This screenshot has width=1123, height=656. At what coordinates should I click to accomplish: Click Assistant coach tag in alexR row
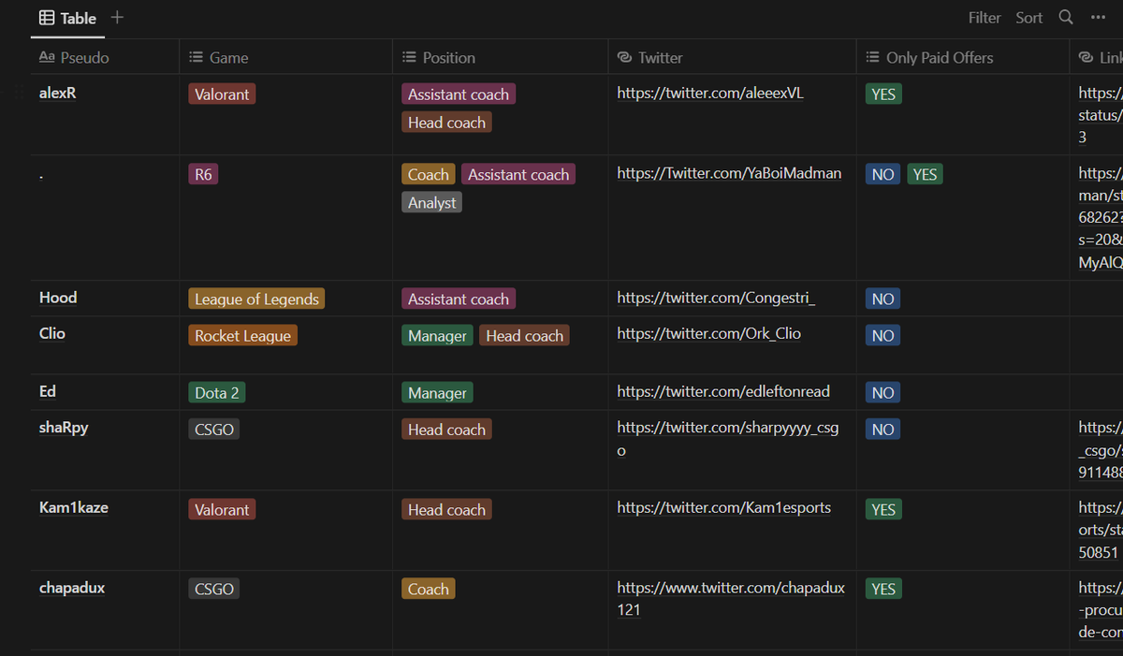459,94
